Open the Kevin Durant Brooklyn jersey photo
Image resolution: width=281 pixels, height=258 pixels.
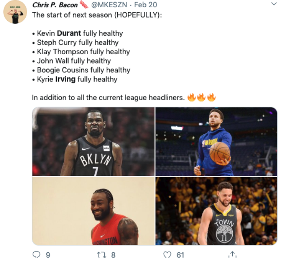tap(93, 142)
